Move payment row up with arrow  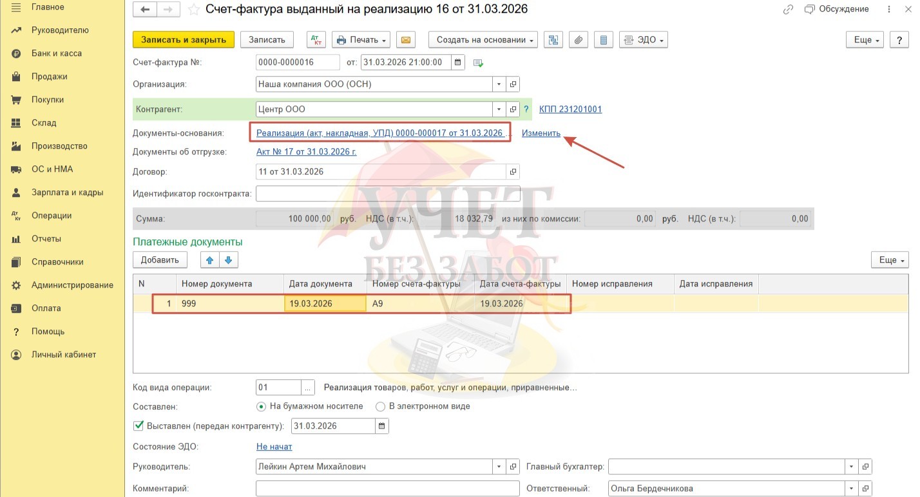[x=209, y=260]
